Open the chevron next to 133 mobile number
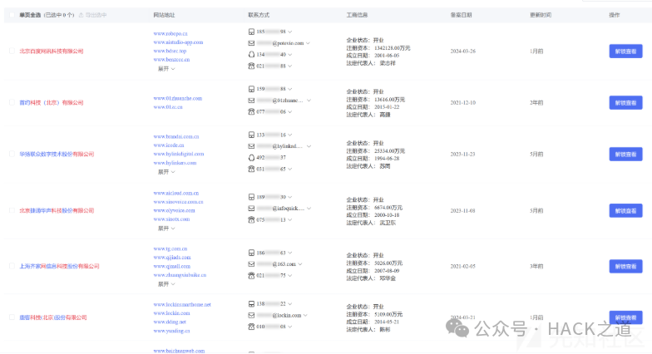This screenshot has height=354, width=652. click(x=289, y=135)
